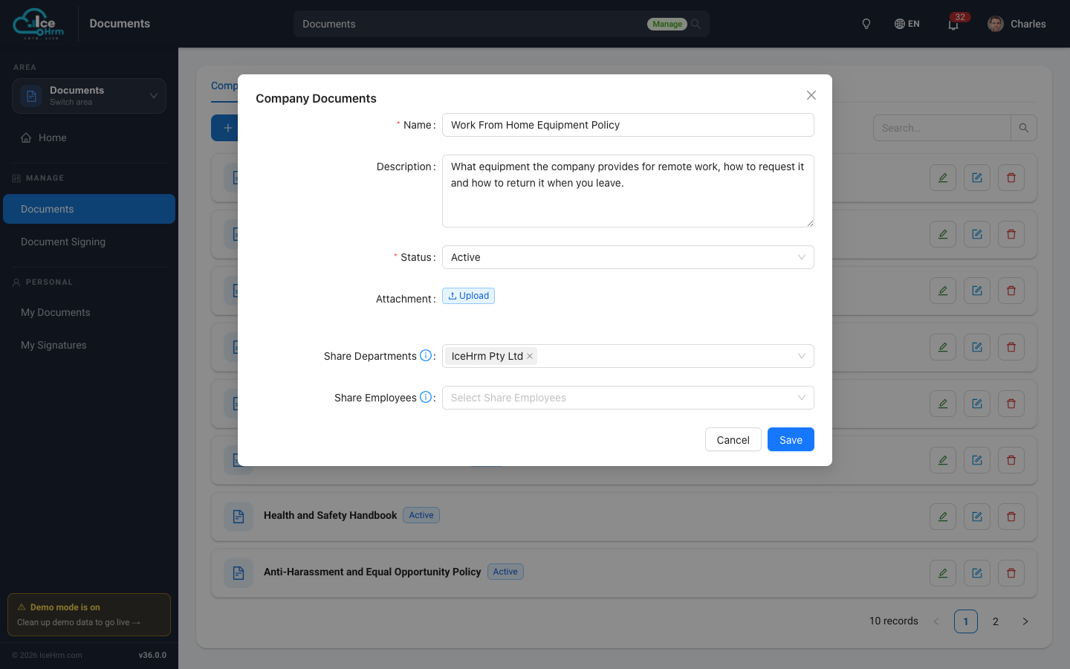The image size is (1070, 669).
Task: Click the previous page arrow
Action: coord(936,621)
